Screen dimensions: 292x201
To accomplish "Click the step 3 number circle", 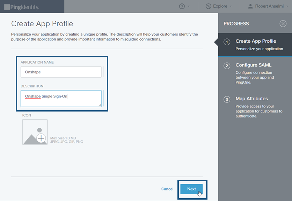I will (x=227, y=99).
